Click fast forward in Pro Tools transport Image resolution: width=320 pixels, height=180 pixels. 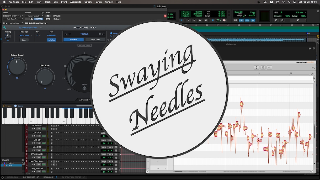click(200, 20)
